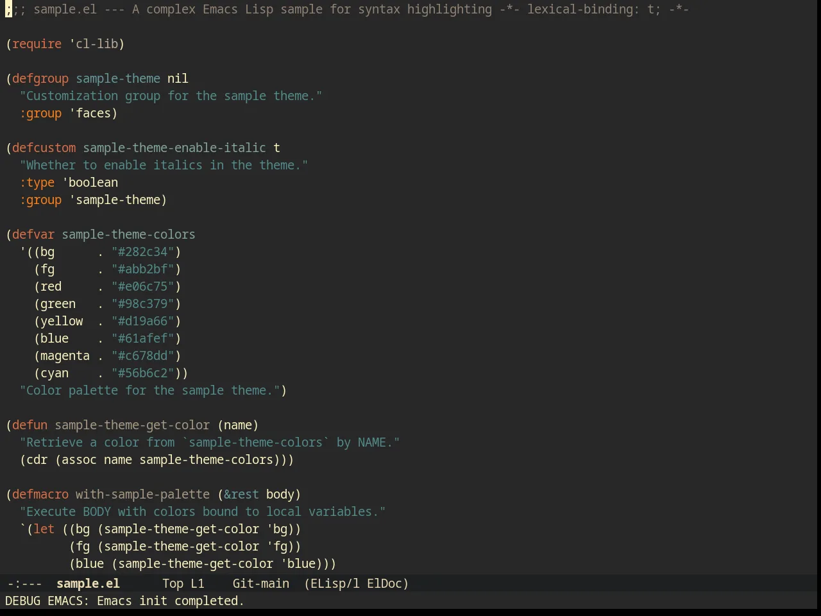Click macro name 'with-sample-palette'

pyautogui.click(x=142, y=494)
